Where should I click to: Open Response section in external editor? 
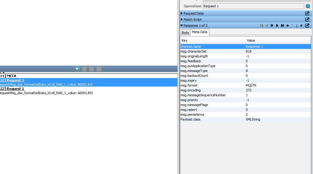click(307, 26)
